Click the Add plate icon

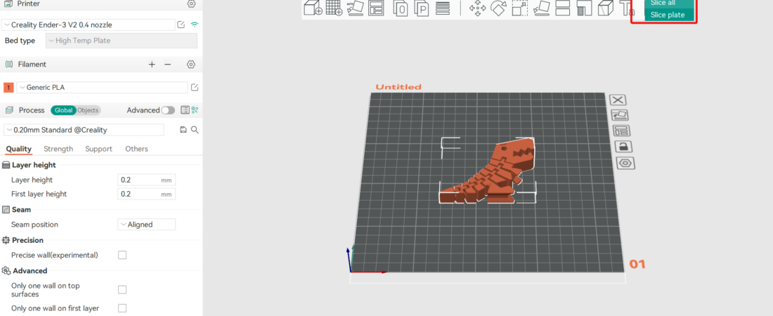[x=334, y=8]
